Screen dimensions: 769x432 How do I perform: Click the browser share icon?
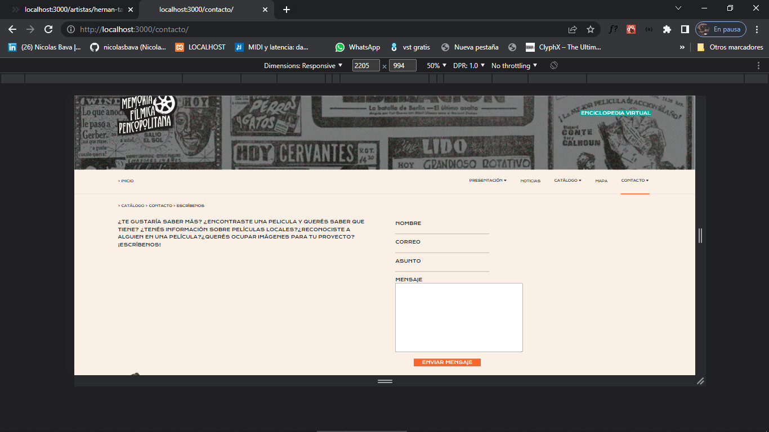coord(572,29)
